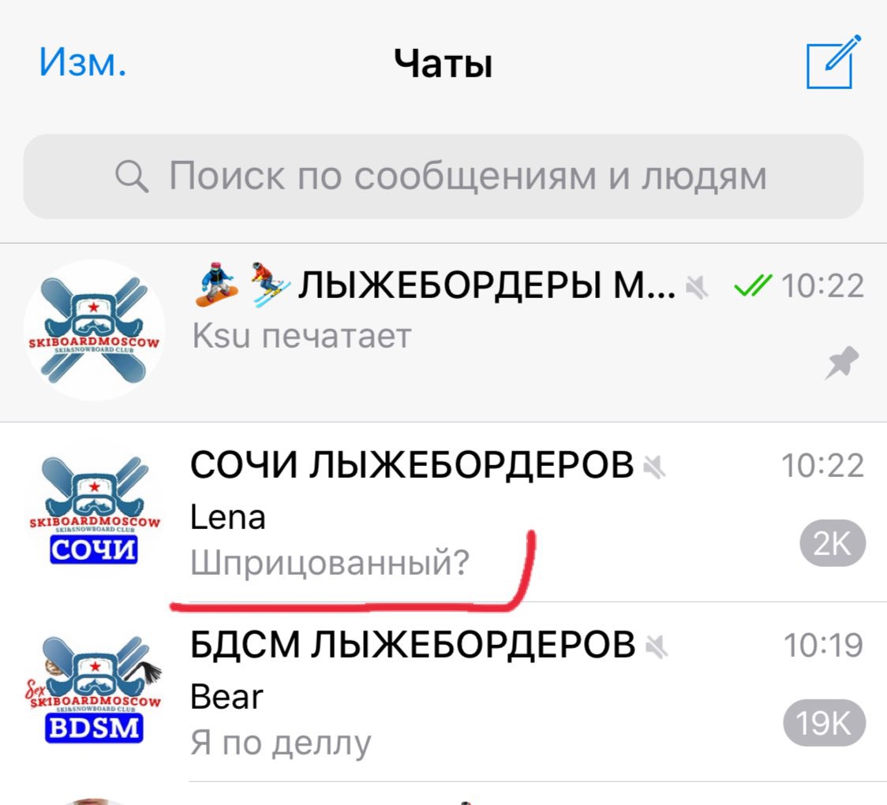
Task: Open SkiboardMoscow round avatar of pinned chat
Action: (94, 330)
